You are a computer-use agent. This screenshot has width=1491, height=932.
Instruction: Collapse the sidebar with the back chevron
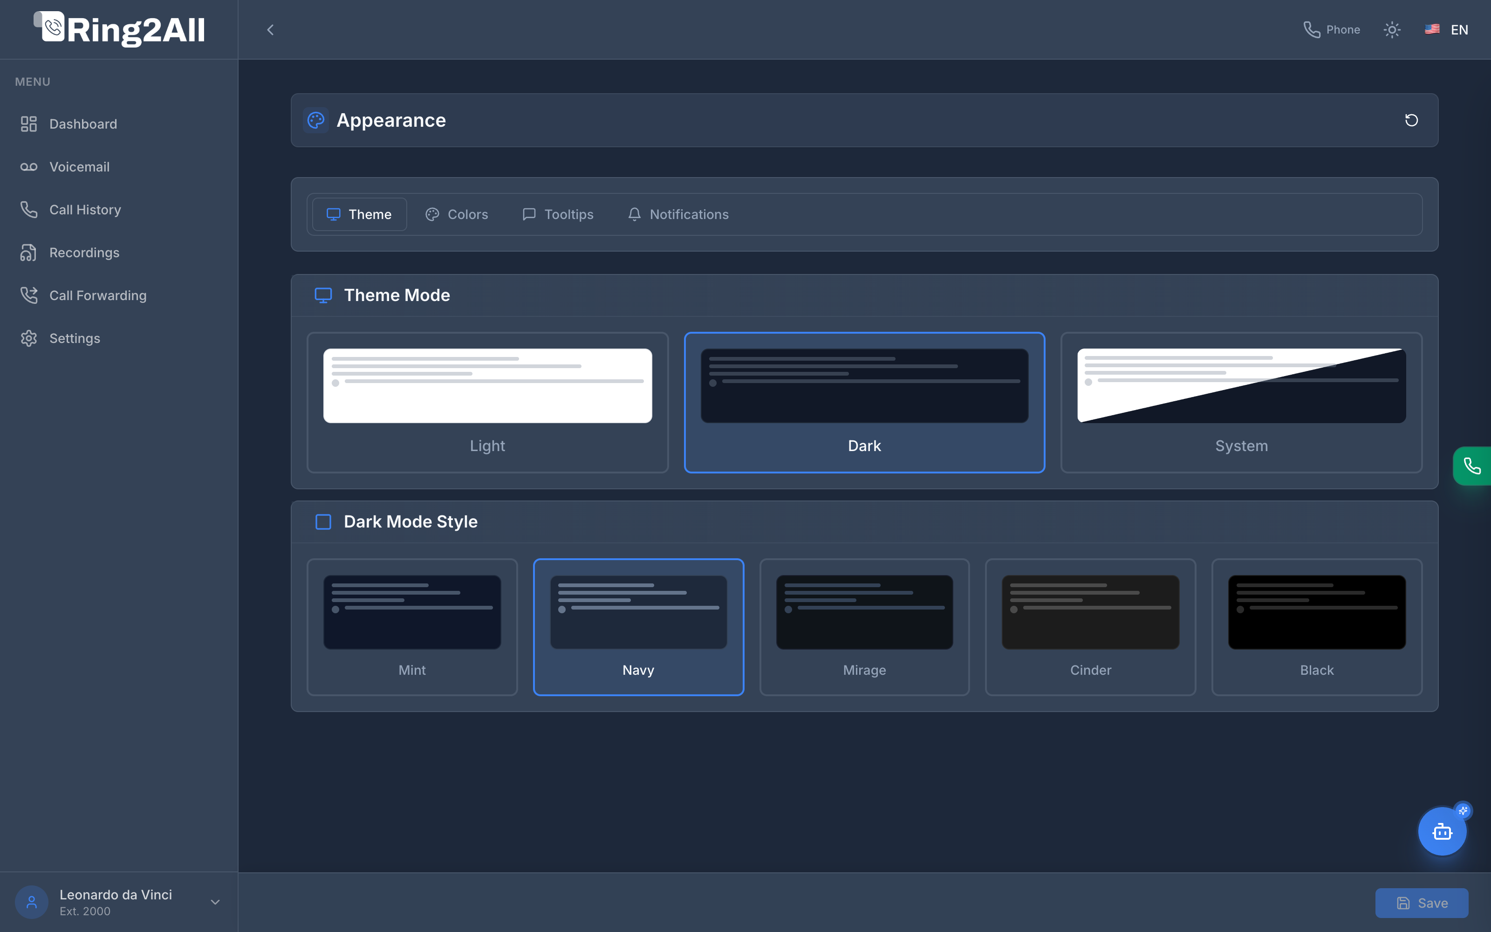pyautogui.click(x=270, y=29)
